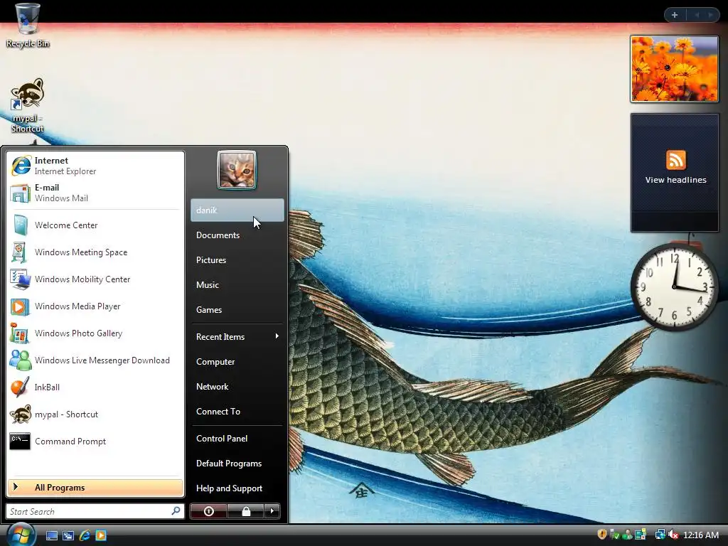Screen dimensions: 728x546
Task: Open Connect To
Action: point(237,412)
